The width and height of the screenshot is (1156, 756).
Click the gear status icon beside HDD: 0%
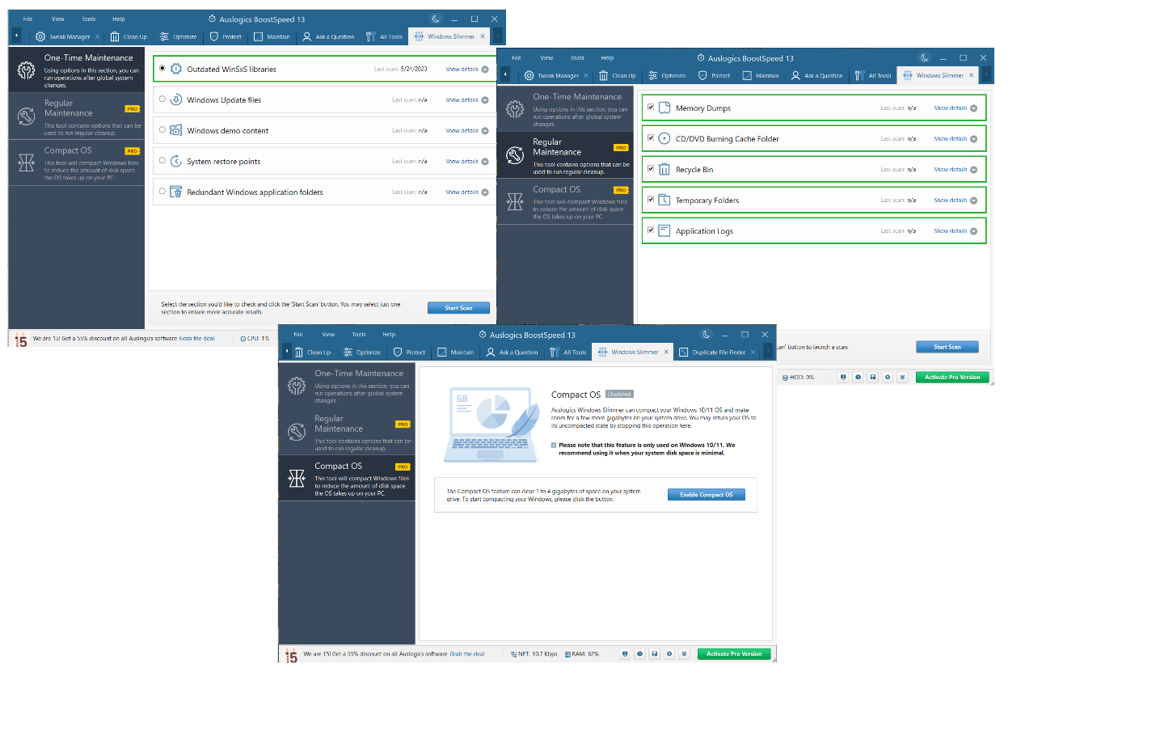click(x=888, y=377)
